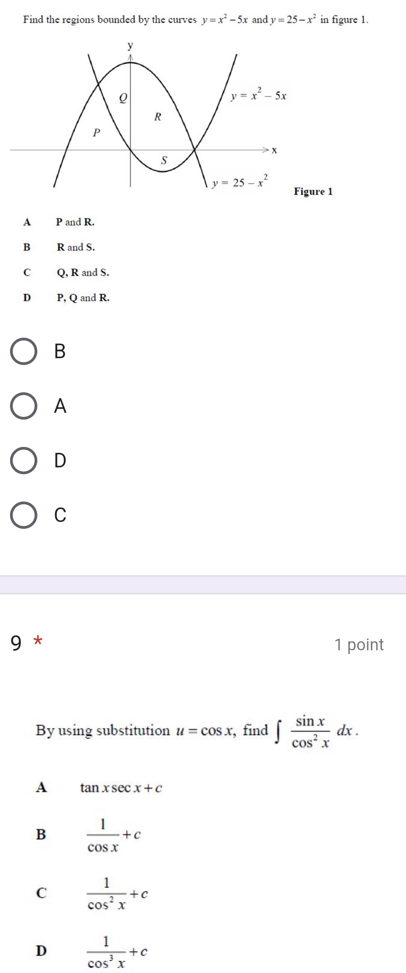Click the 'Q, R and S.' answer text

click(83, 273)
